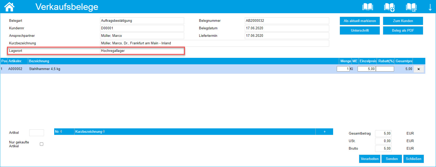Go to the home screen icon
This screenshot has height=167, width=436.
click(x=9, y=7)
